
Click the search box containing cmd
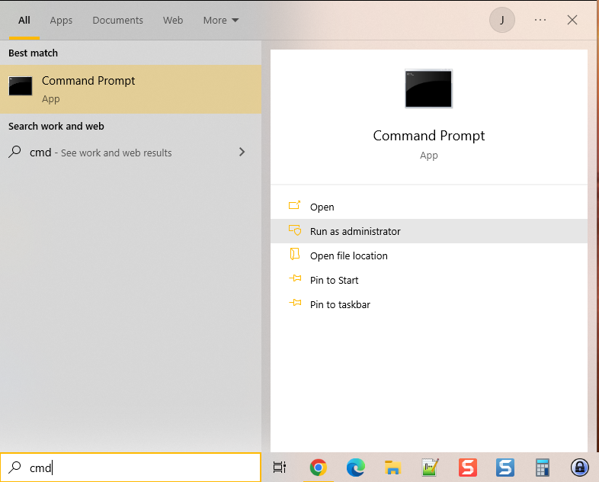pos(130,468)
